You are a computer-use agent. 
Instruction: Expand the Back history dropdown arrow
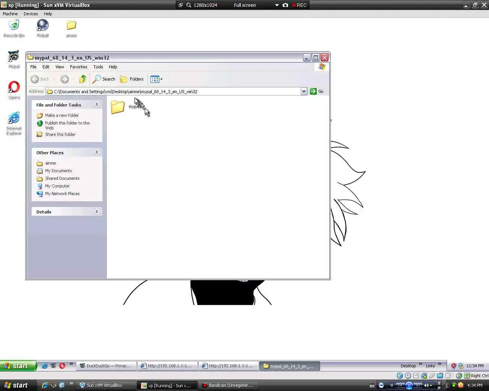[x=54, y=79]
